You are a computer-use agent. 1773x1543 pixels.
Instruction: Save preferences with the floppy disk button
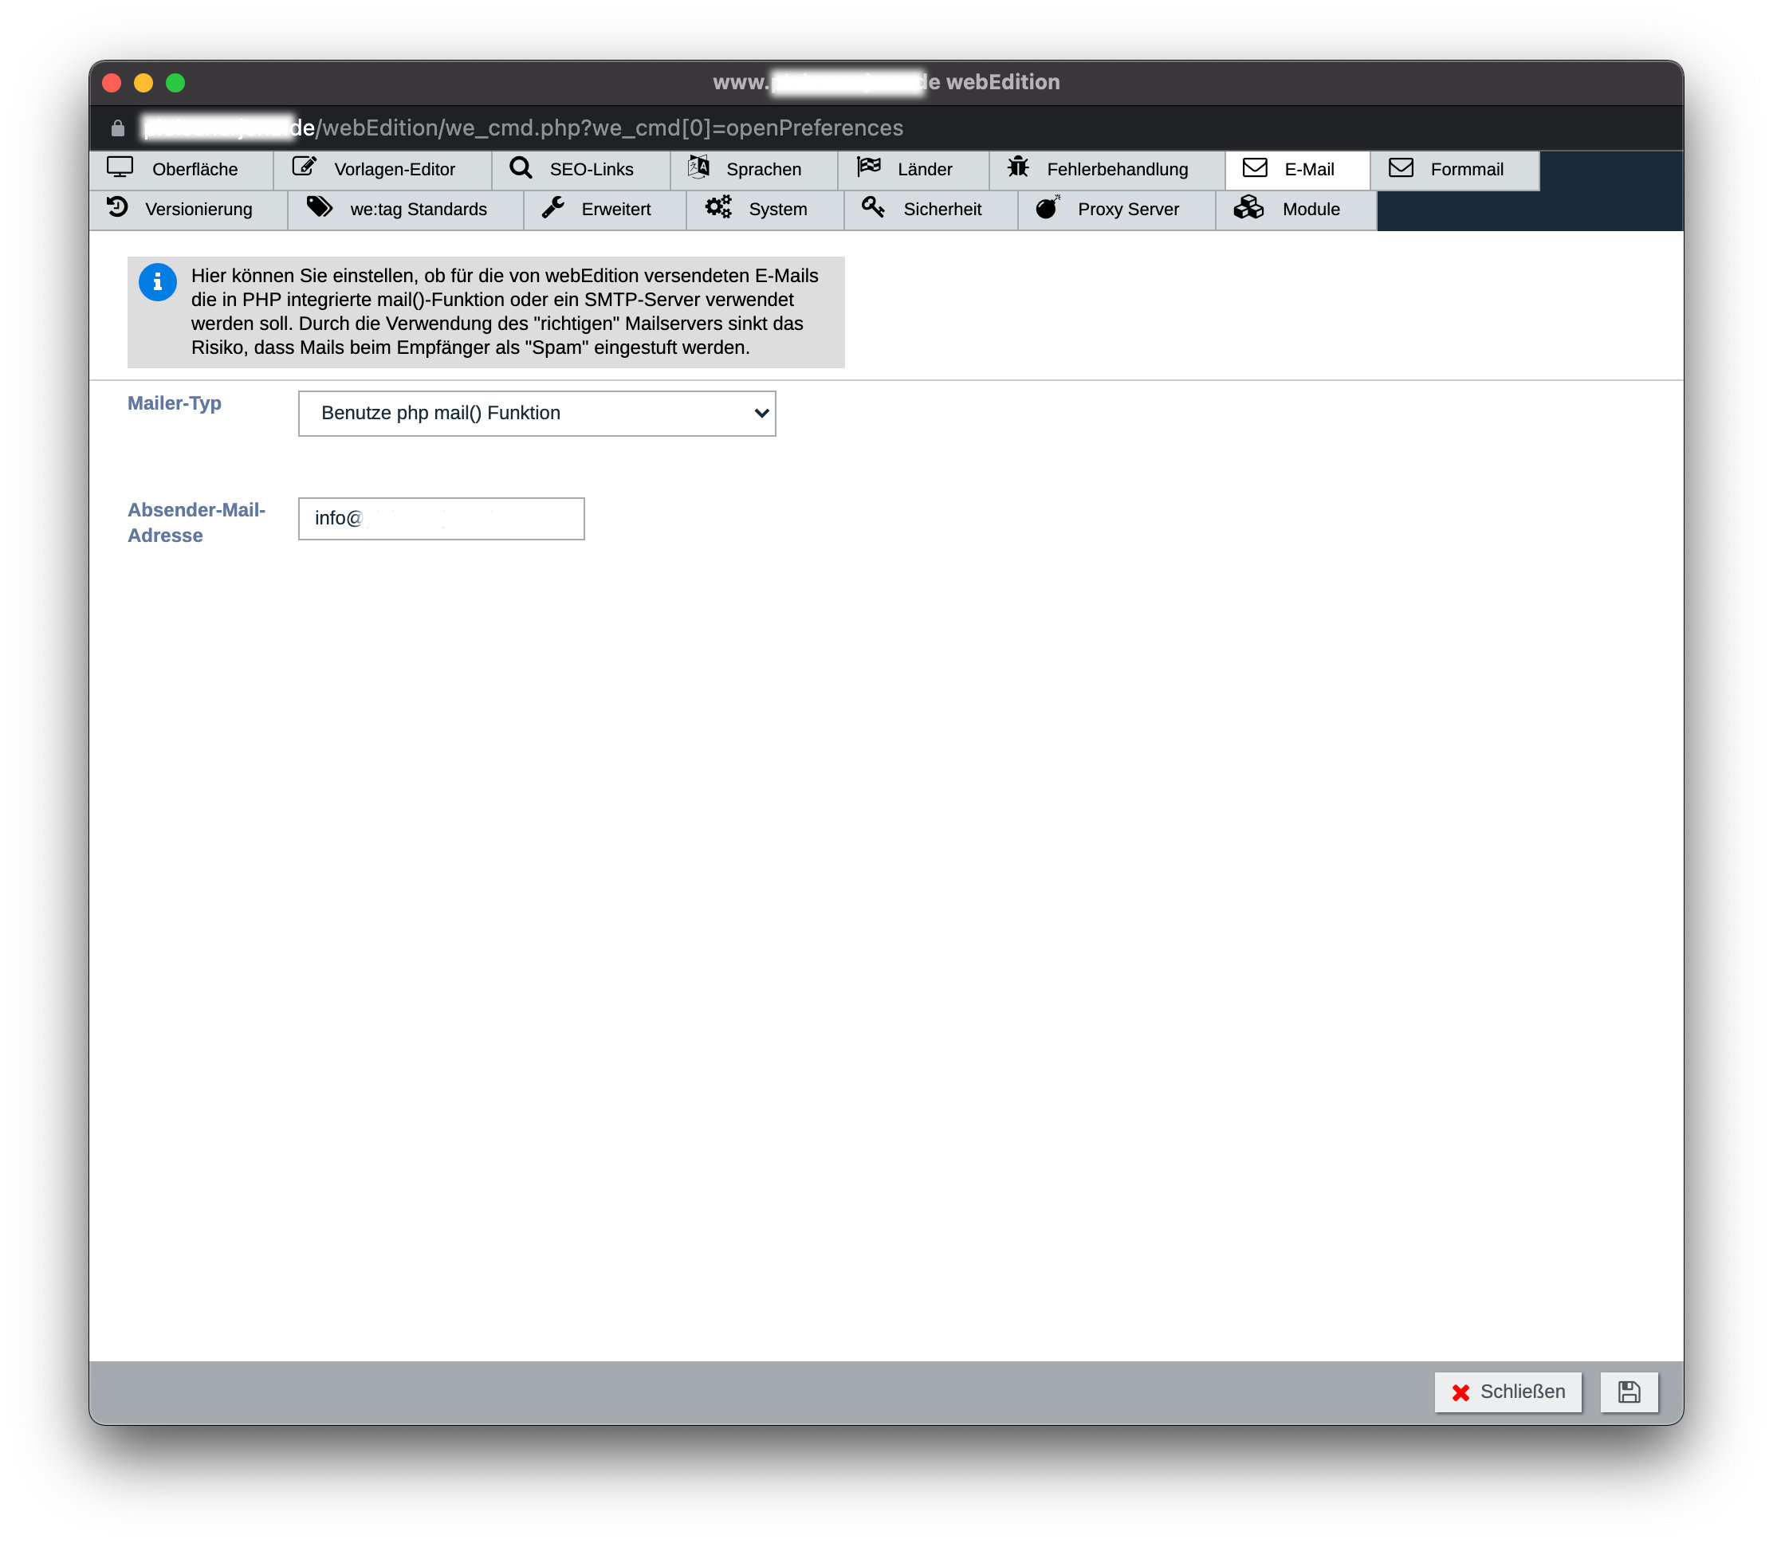1630,1392
